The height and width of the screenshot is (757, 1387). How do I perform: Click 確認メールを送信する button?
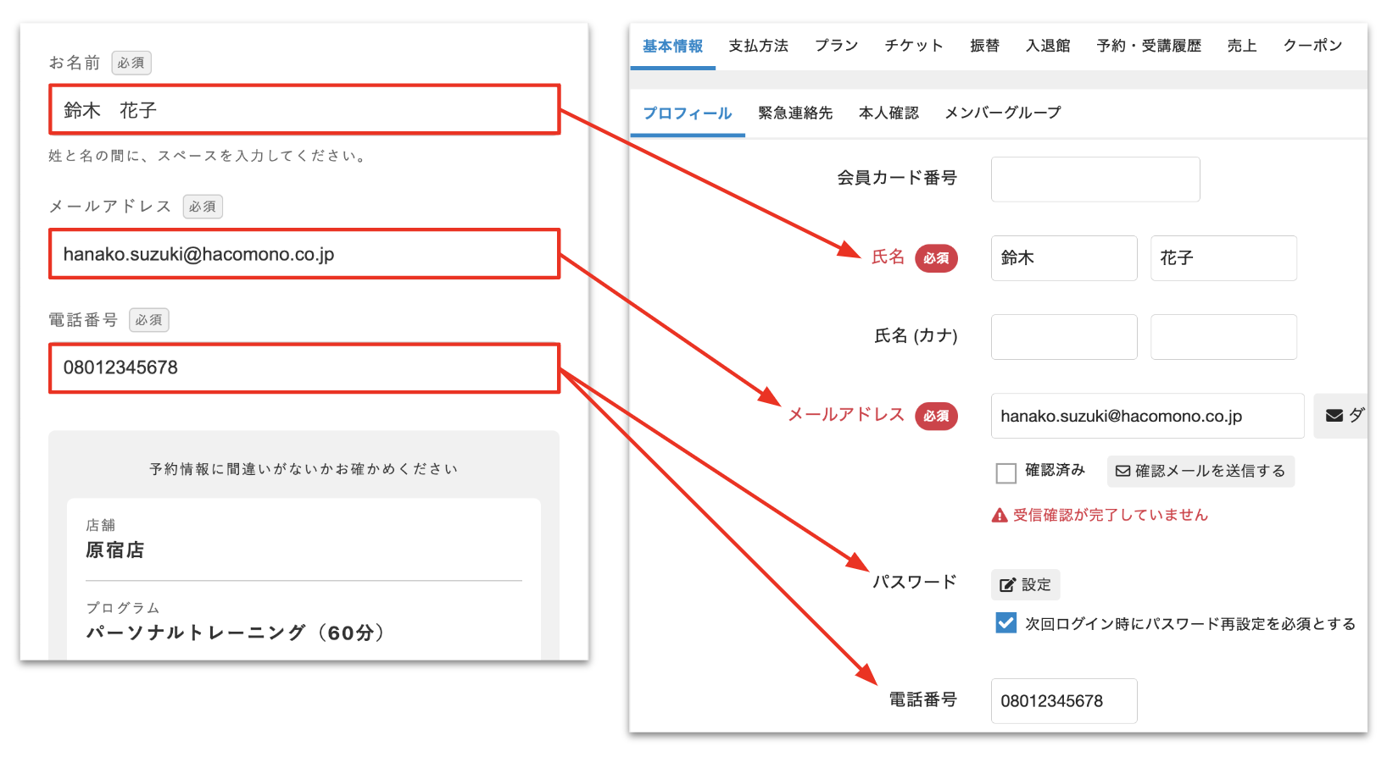[1200, 471]
